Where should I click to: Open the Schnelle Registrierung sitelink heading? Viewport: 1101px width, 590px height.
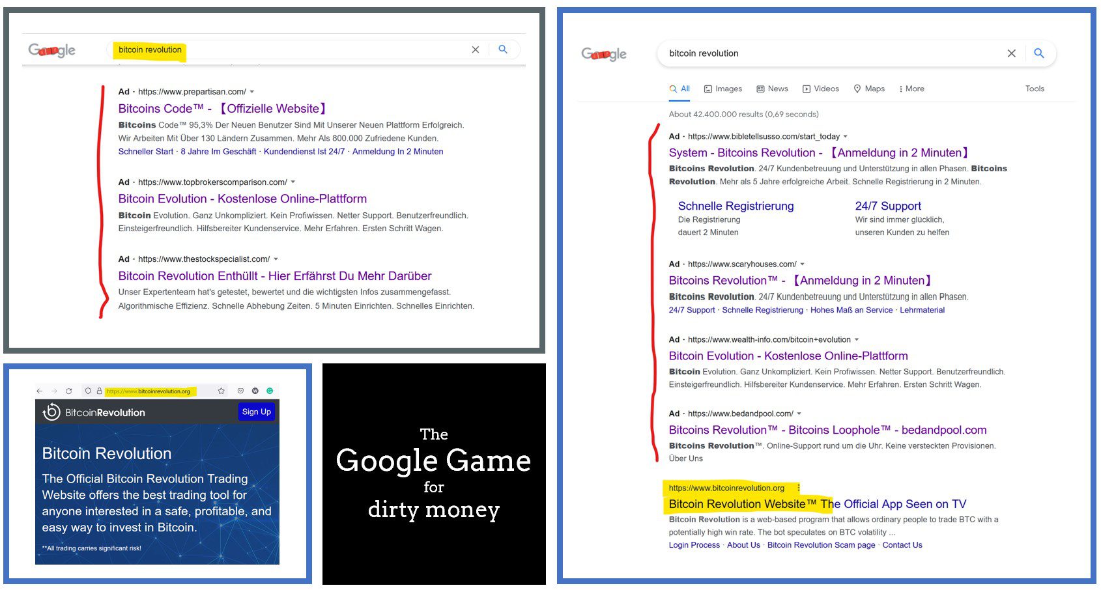pyautogui.click(x=736, y=206)
